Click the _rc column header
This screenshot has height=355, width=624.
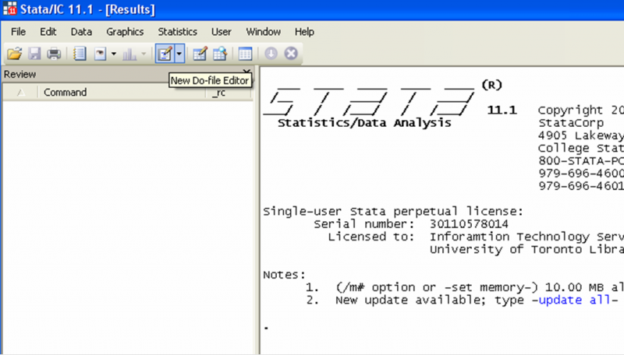[x=220, y=93]
